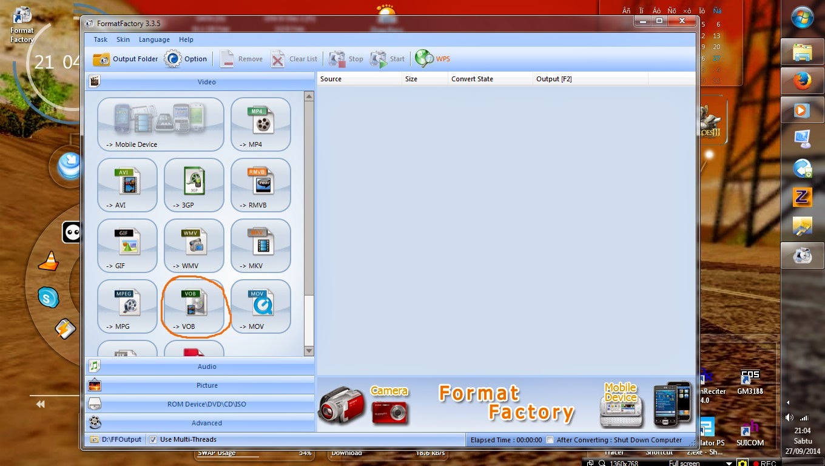Expand the Advanced category section

(200, 423)
